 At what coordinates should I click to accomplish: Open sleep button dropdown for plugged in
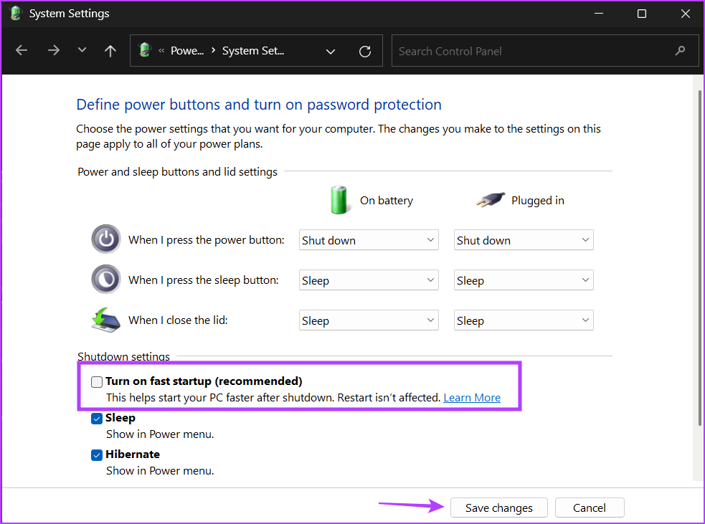tap(524, 280)
